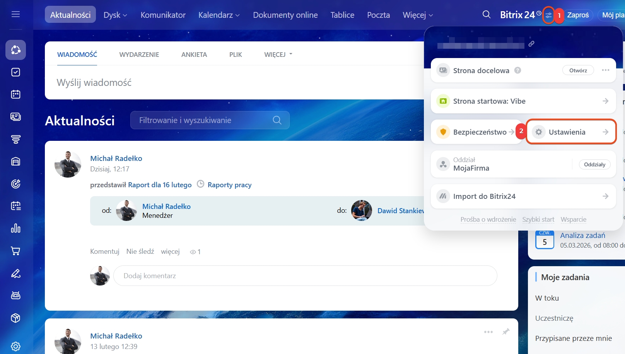This screenshot has height=354, width=625.
Task: Click the bar chart analytics sidebar icon
Action: tap(15, 228)
